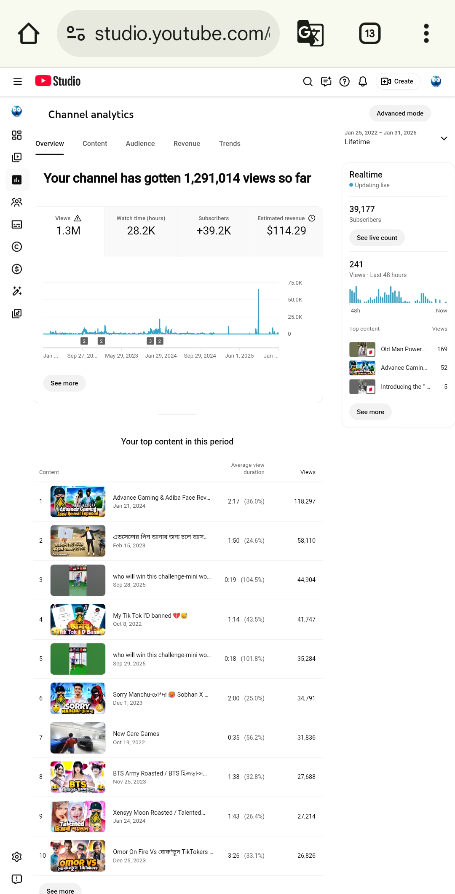Click chart marker 3 near Jan 29, 2024

click(150, 341)
